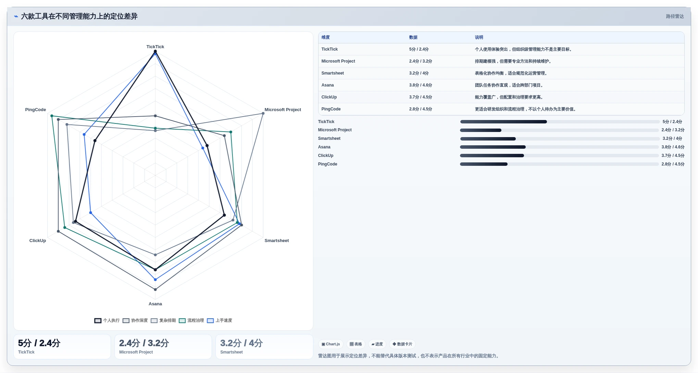Click the radar chart footnote text

pos(409,356)
